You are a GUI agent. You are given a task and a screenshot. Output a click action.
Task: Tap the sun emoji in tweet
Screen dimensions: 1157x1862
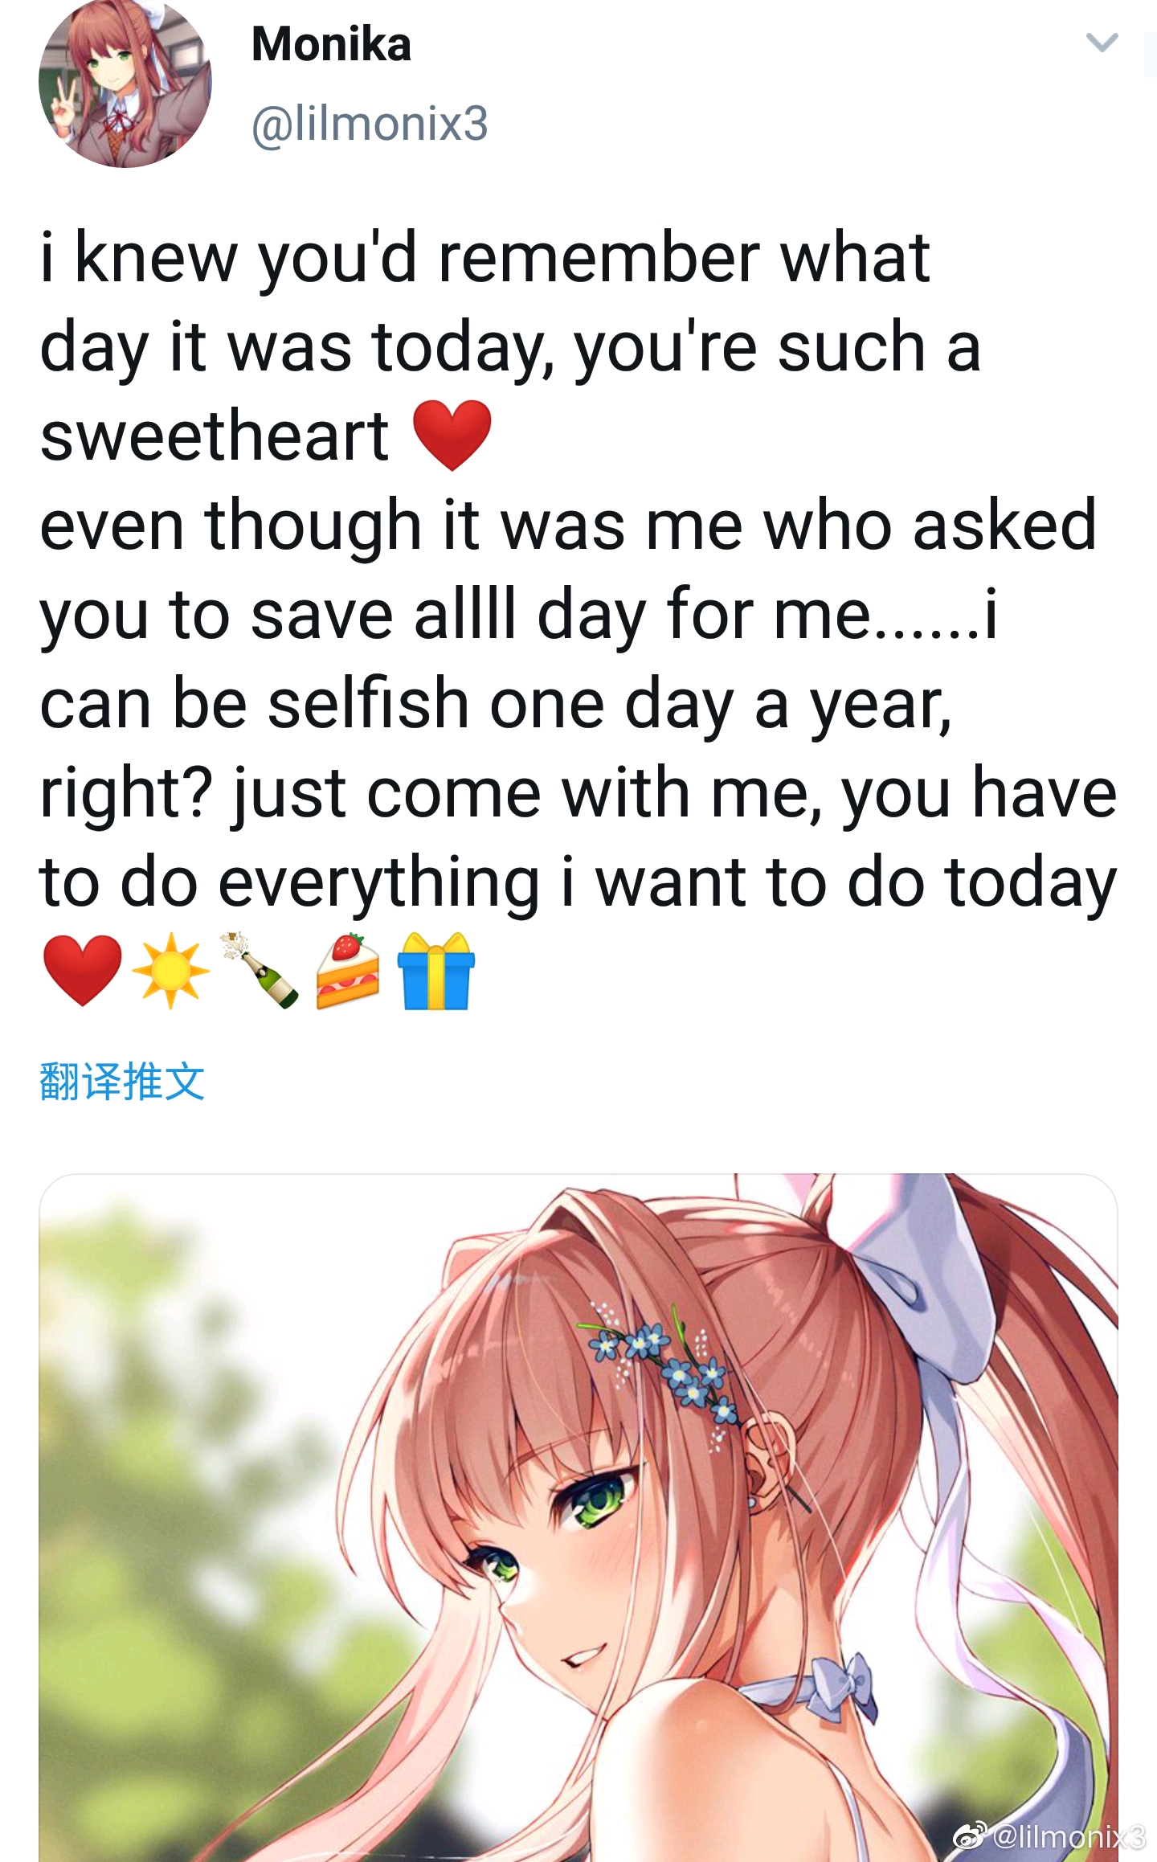[170, 971]
